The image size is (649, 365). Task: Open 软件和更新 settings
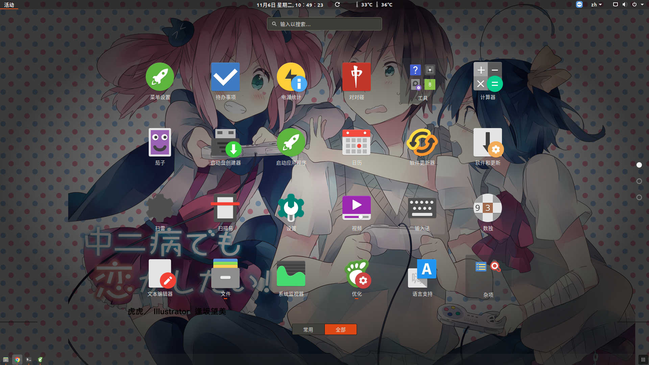coord(488,147)
